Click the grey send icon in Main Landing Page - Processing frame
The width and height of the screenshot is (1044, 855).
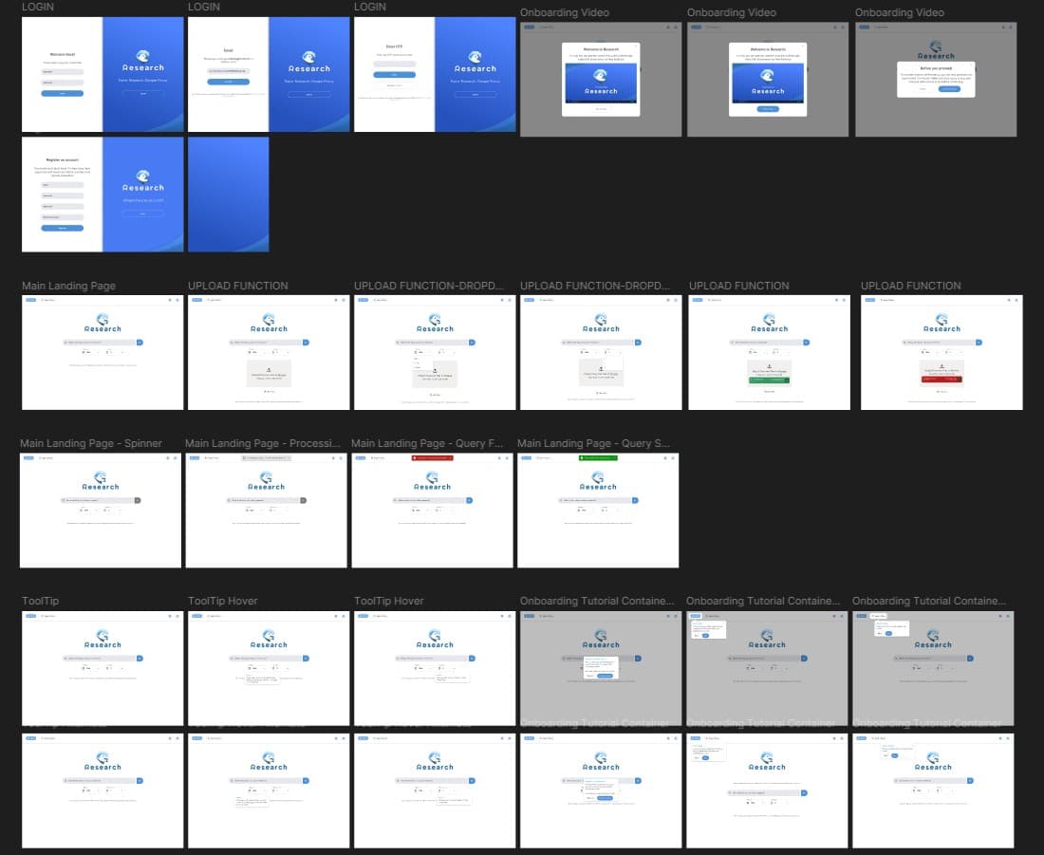(x=304, y=500)
